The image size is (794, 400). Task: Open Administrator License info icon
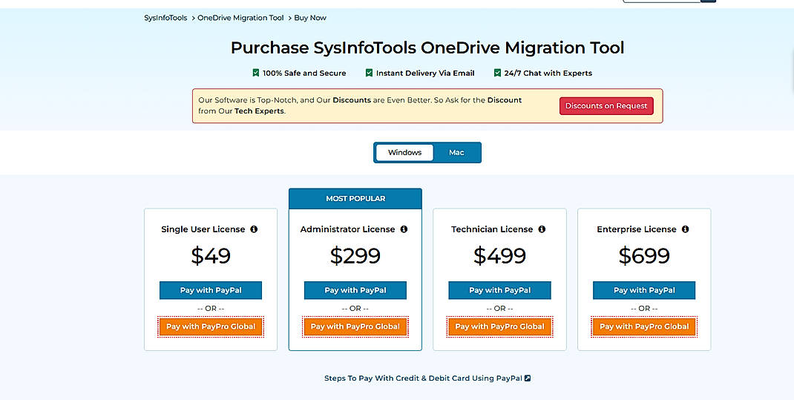[404, 229]
